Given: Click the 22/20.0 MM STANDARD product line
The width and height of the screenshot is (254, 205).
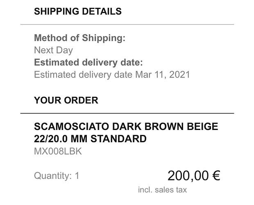Looking at the screenshot, I should pos(90,139).
